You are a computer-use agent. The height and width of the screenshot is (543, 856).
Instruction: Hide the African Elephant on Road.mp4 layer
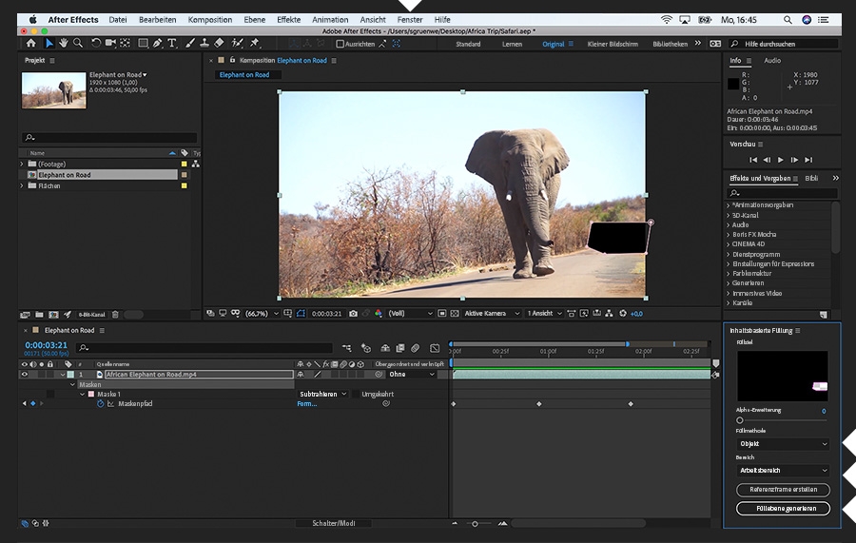[x=25, y=375]
